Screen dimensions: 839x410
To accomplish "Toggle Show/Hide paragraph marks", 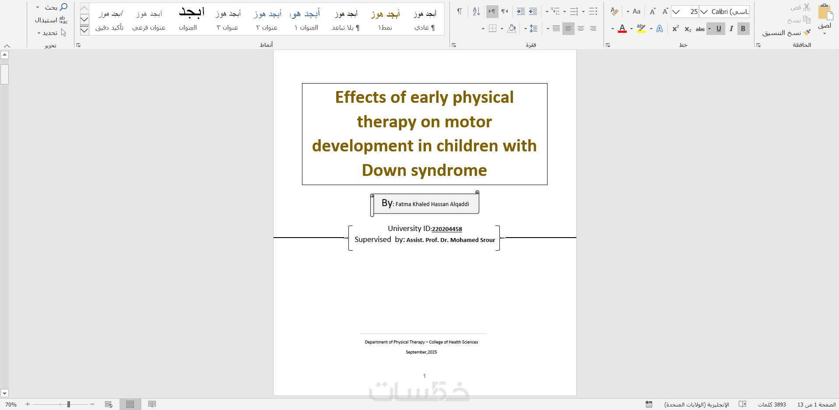I will (459, 12).
